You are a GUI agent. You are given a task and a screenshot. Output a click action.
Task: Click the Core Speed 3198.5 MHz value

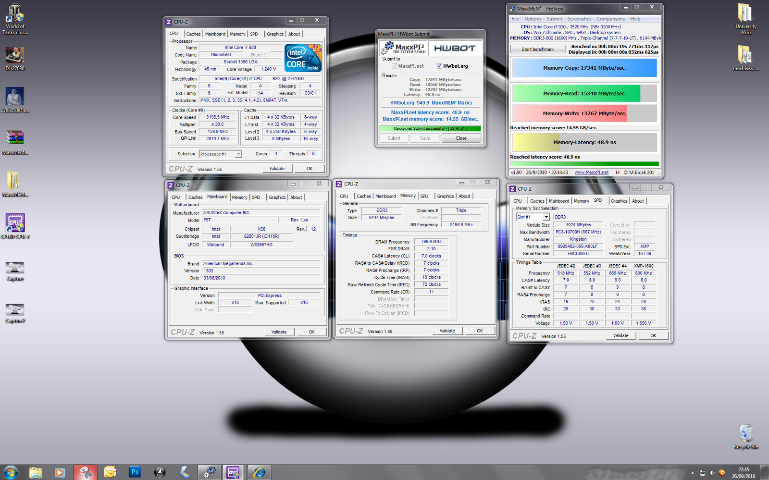[218, 117]
